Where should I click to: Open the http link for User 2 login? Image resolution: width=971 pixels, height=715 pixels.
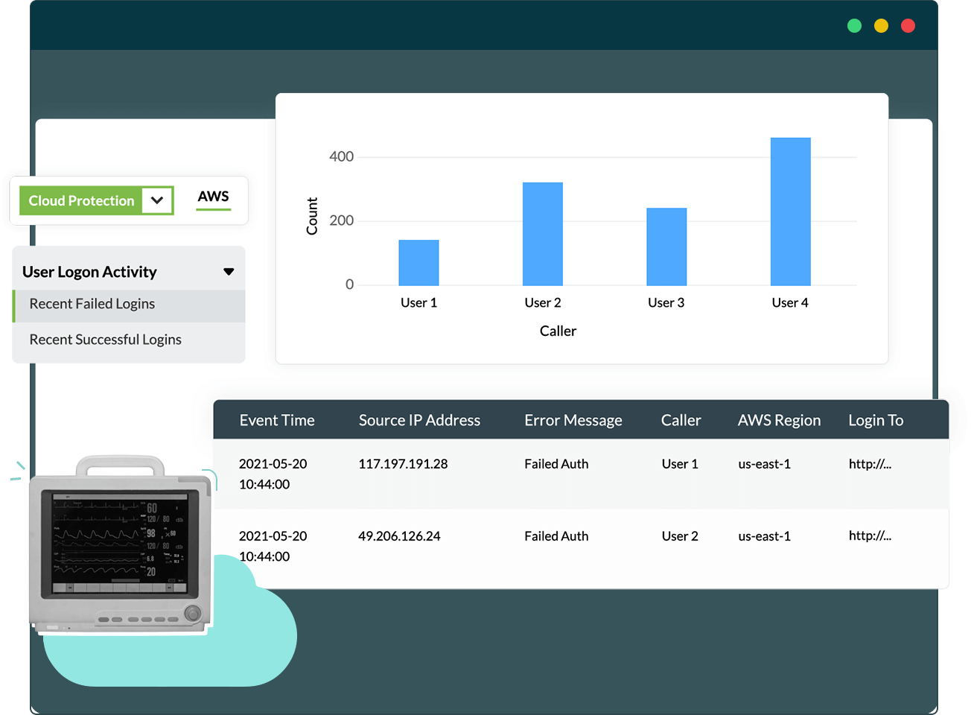click(870, 536)
